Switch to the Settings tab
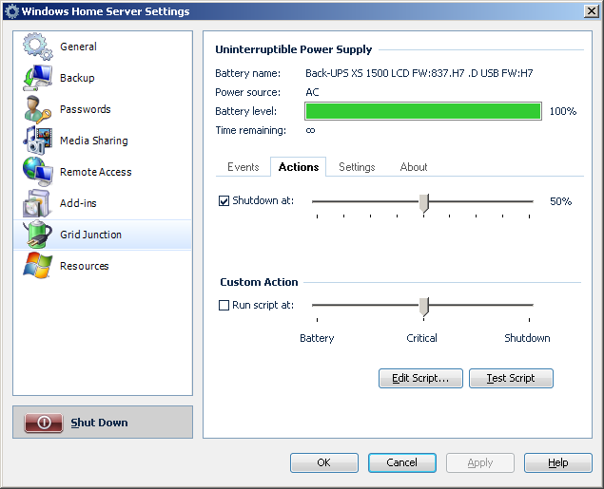 point(357,167)
